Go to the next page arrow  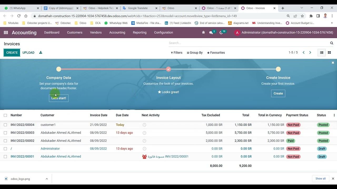[310, 52]
